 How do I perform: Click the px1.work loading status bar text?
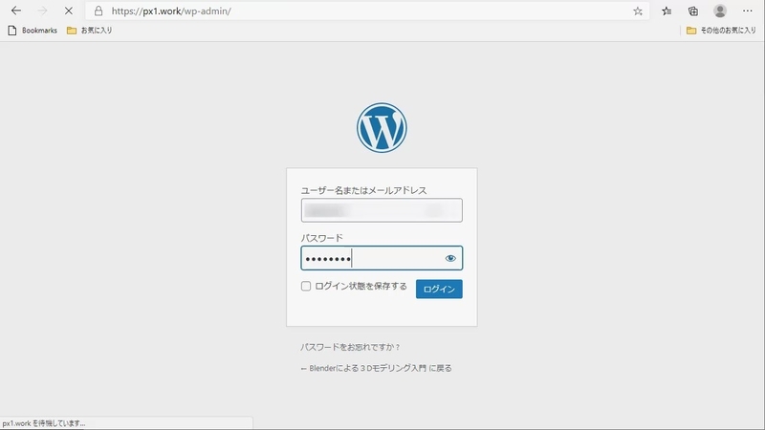(x=44, y=423)
